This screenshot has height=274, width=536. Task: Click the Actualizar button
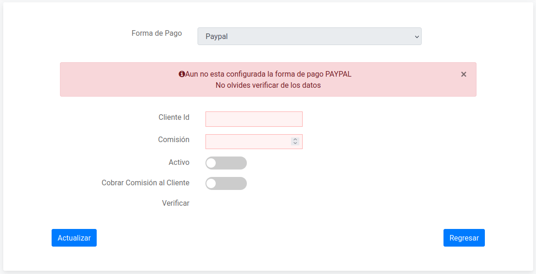click(74, 238)
